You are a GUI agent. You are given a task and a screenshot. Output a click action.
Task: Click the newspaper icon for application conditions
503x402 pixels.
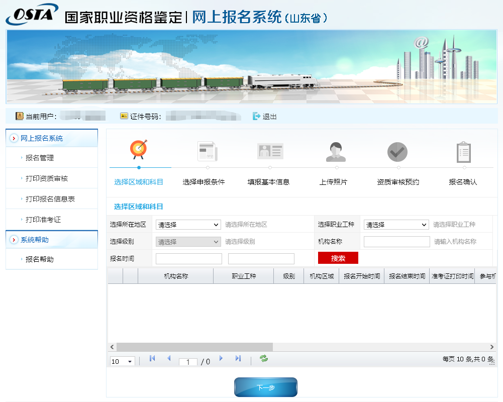tap(207, 151)
